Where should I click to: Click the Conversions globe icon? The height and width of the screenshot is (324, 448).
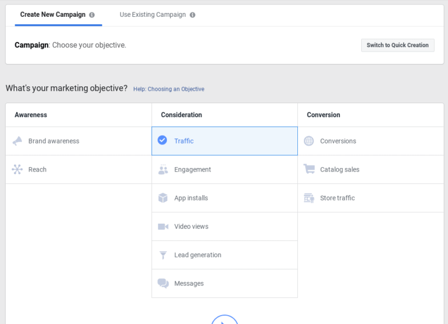tap(309, 141)
